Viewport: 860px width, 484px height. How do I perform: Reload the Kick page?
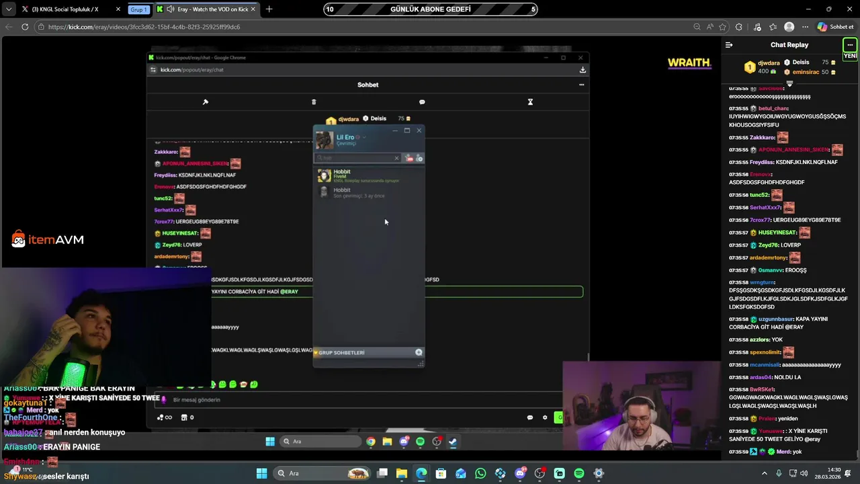coord(25,27)
